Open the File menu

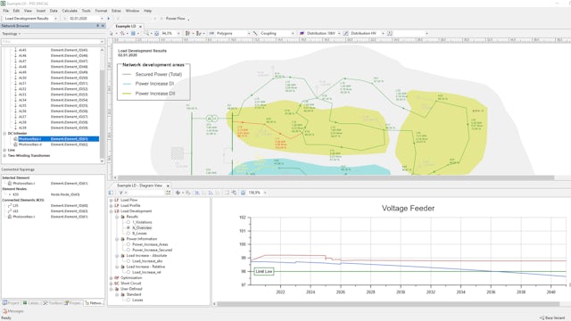6,11
